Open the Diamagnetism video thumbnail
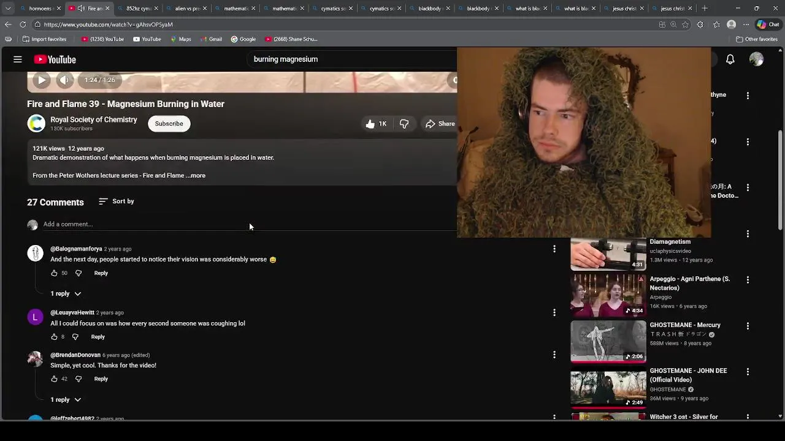The image size is (785, 441). point(608,254)
